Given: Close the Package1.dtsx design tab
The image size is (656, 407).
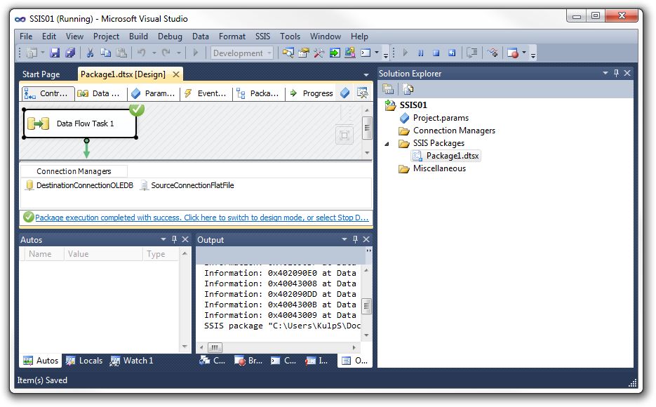Looking at the screenshot, I should 176,74.
